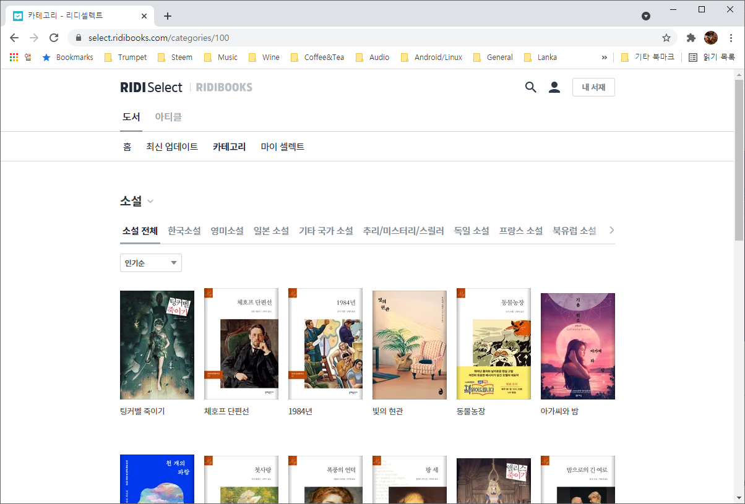This screenshot has width=745, height=504.
Task: Select the 추리/미스터리/스릴러 subcategory tab
Action: click(x=403, y=231)
